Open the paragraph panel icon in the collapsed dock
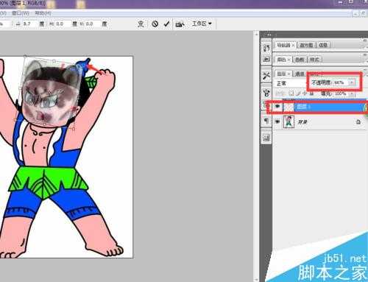Screen dimensions: 368x282 266,121
